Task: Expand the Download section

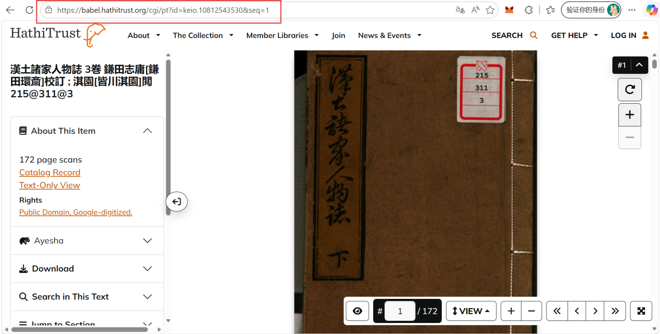Action: [x=87, y=269]
